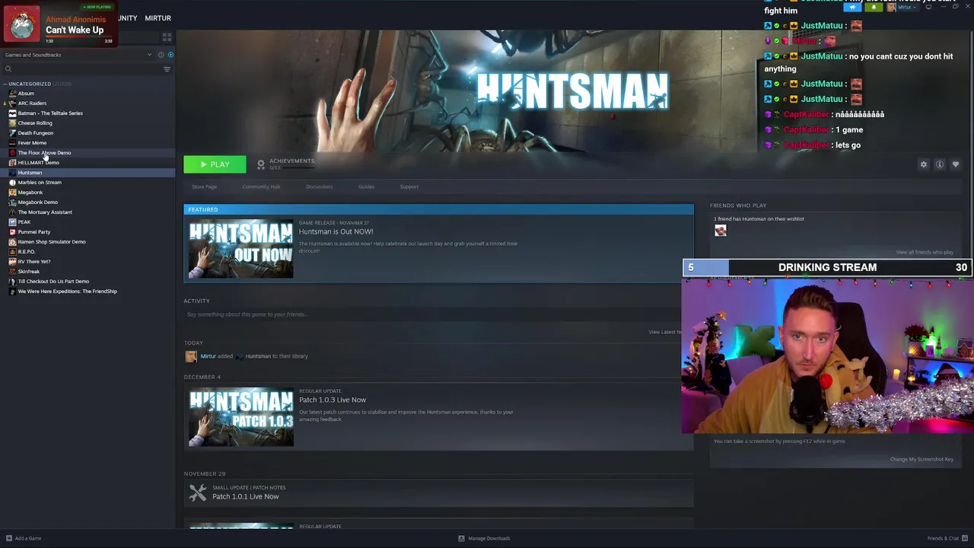Select Huntsman in library list

(x=30, y=173)
